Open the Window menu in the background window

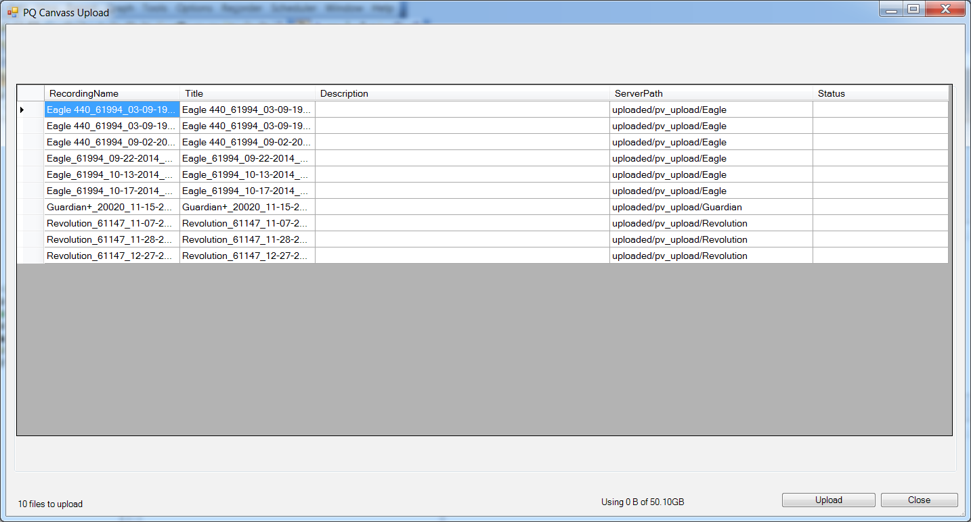345,8
